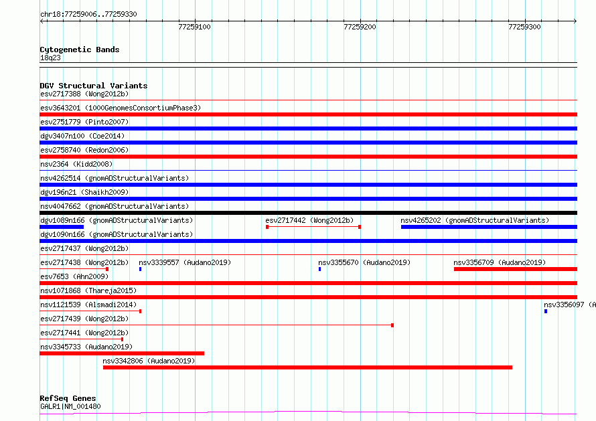Click esv2717438 (Wong2012b) label

click(x=84, y=262)
